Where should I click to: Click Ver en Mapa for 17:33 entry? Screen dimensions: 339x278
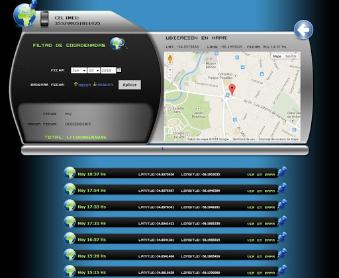click(261, 207)
